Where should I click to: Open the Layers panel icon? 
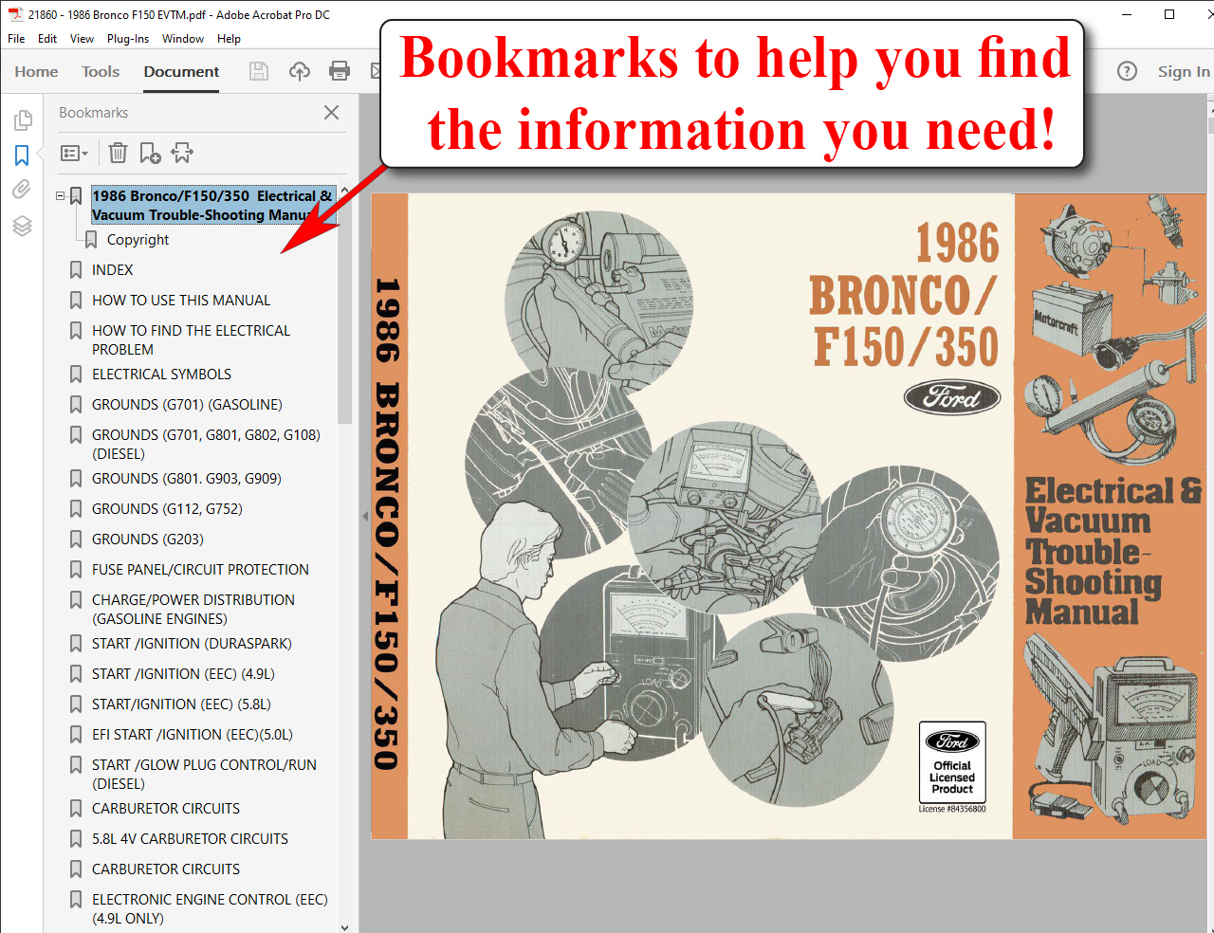[22, 226]
